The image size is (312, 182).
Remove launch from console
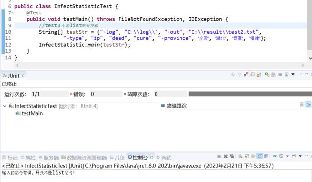(226, 157)
